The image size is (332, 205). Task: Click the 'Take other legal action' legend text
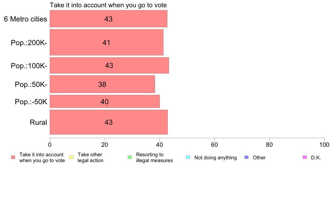pos(91,157)
